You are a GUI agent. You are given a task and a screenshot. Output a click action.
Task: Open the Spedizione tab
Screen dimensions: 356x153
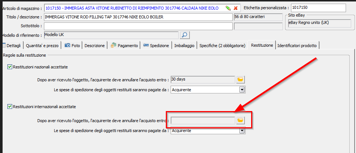pos(156,46)
